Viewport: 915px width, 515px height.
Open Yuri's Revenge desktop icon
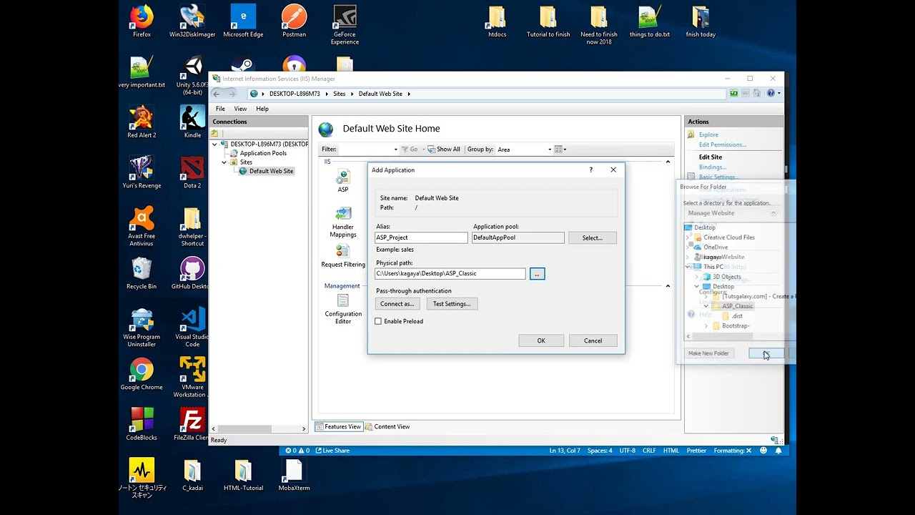(x=142, y=172)
